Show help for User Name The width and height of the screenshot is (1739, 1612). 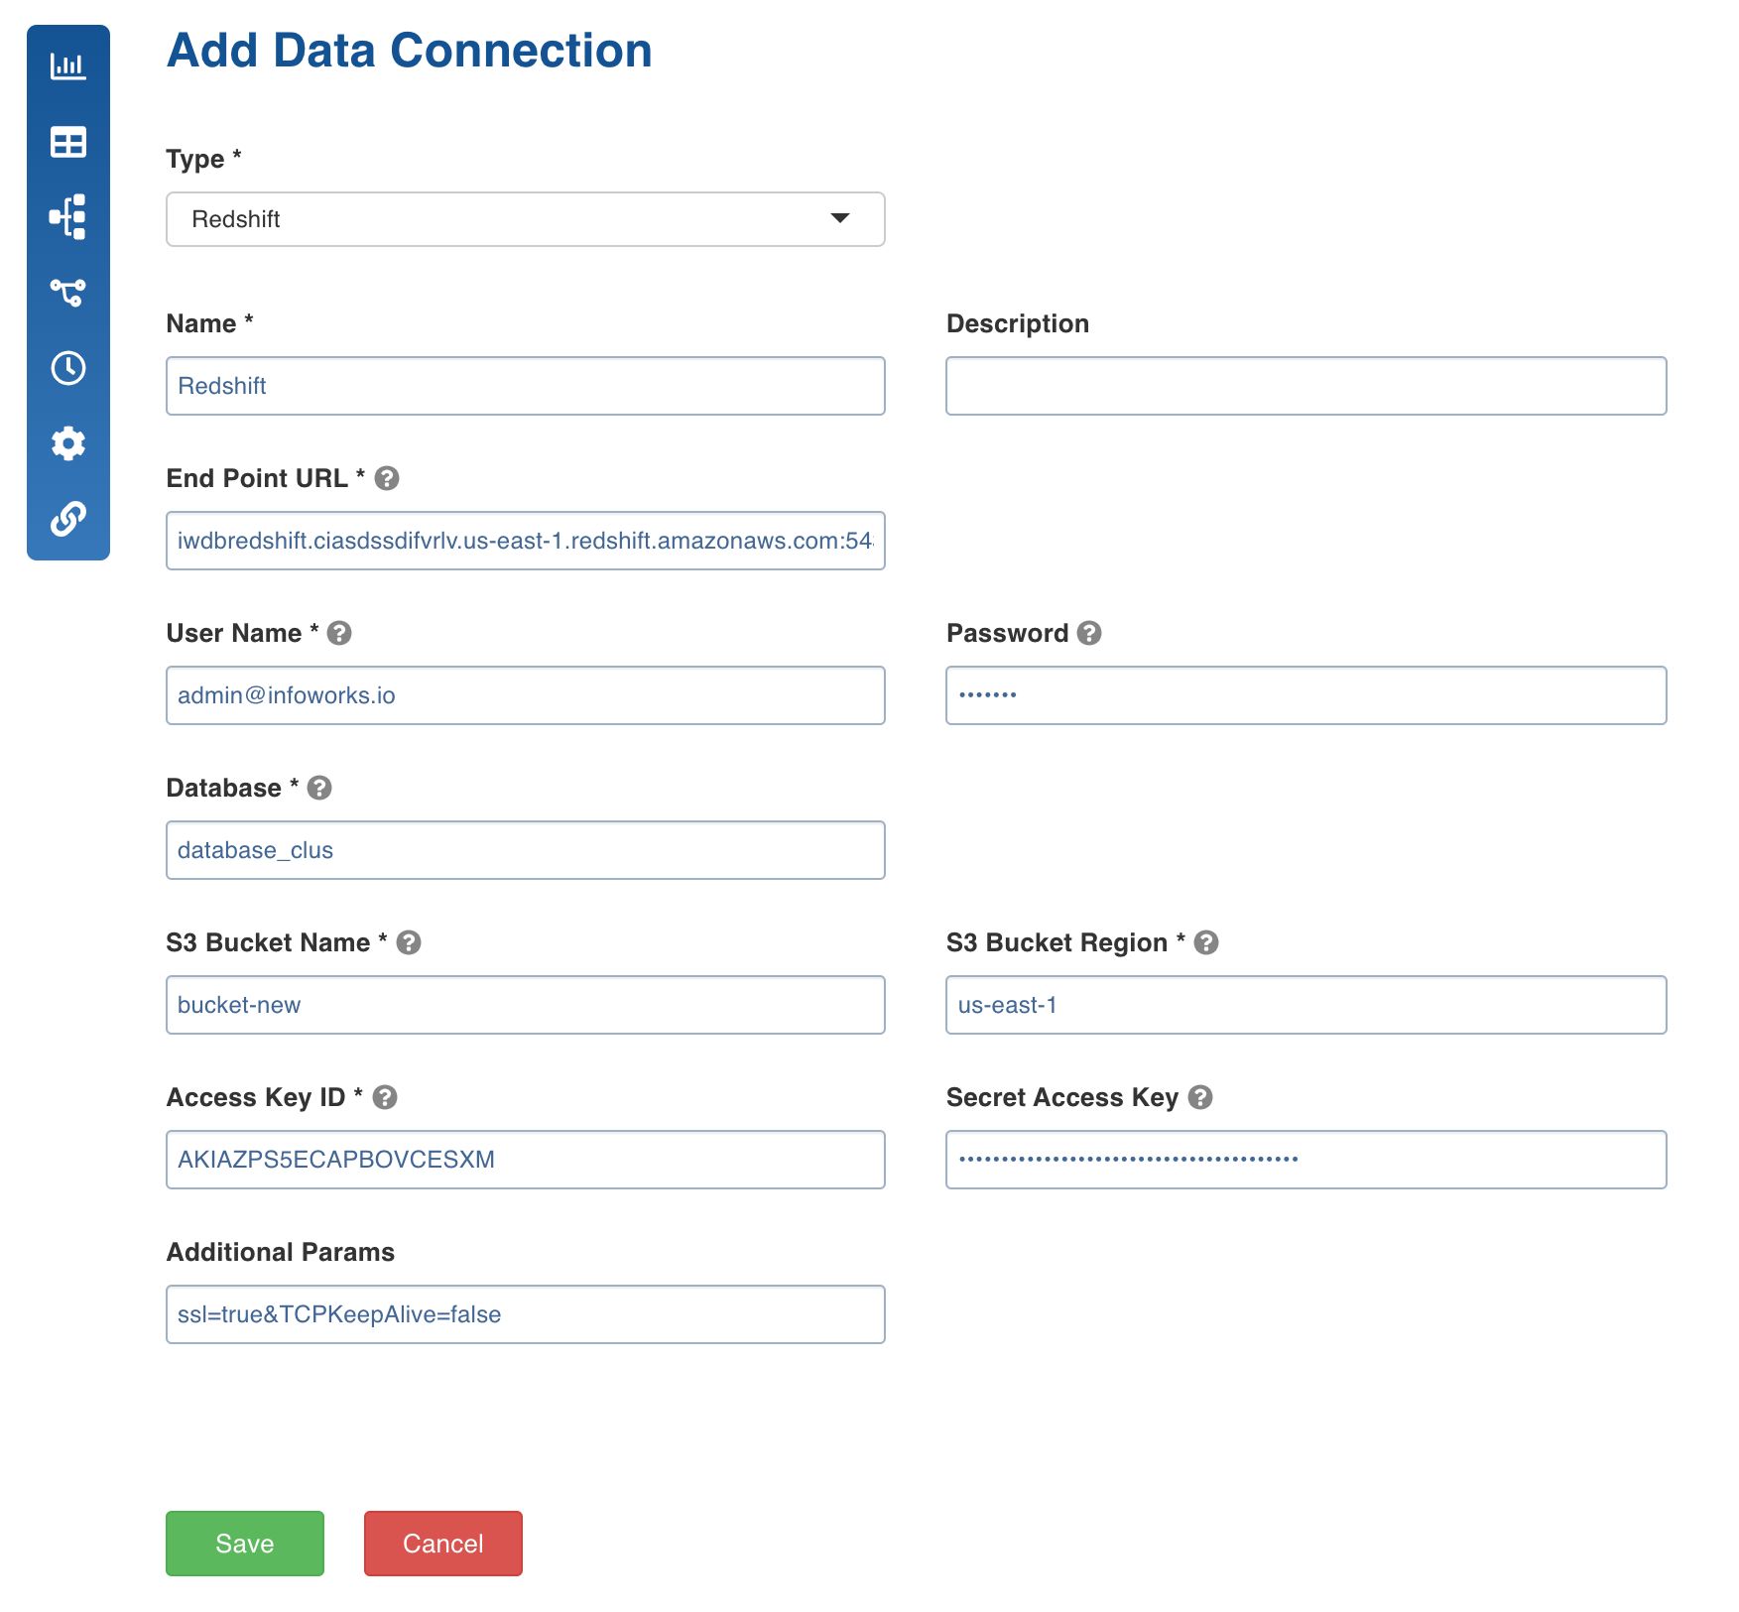[x=339, y=633]
